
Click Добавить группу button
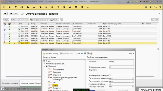pos(51,53)
